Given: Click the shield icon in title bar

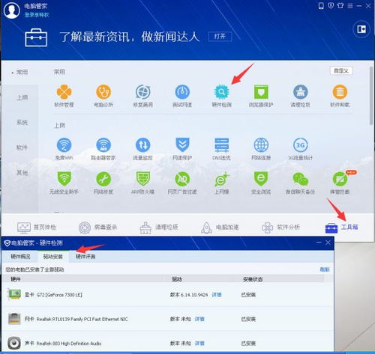Looking at the screenshot, I should [x=331, y=6].
